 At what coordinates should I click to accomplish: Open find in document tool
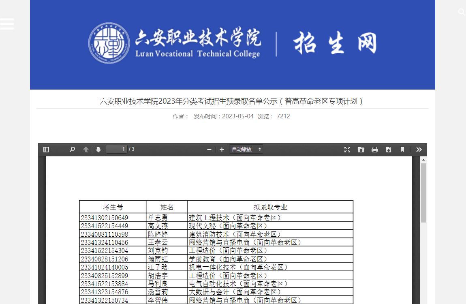72,150
